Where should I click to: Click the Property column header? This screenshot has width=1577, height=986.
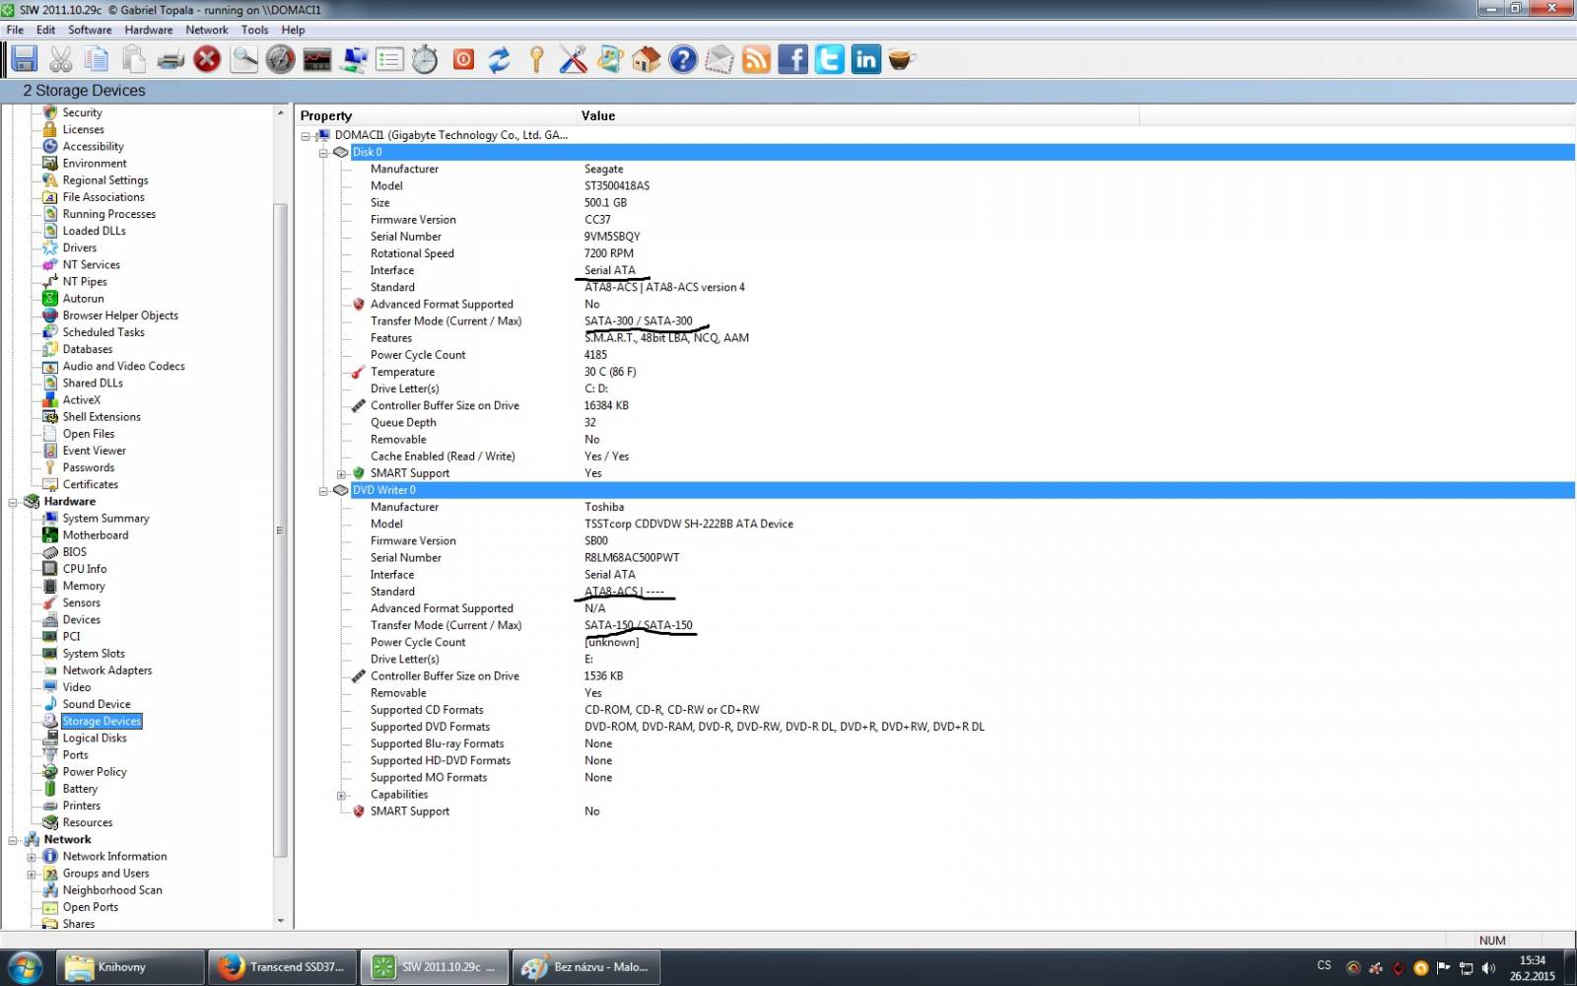pos(435,116)
